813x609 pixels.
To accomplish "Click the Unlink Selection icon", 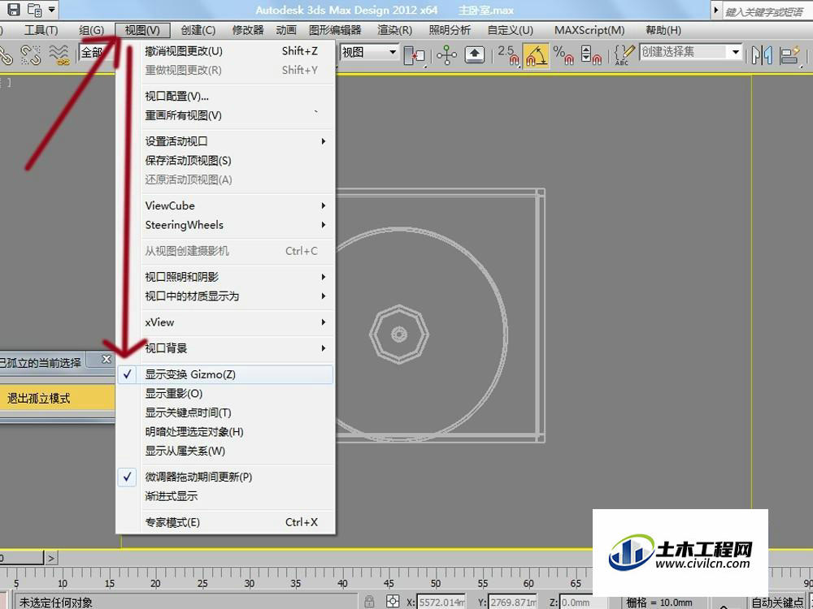I will [x=31, y=55].
